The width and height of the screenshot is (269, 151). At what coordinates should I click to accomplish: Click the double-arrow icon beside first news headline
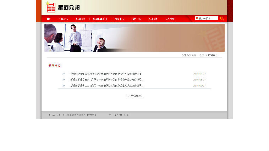coord(64,74)
